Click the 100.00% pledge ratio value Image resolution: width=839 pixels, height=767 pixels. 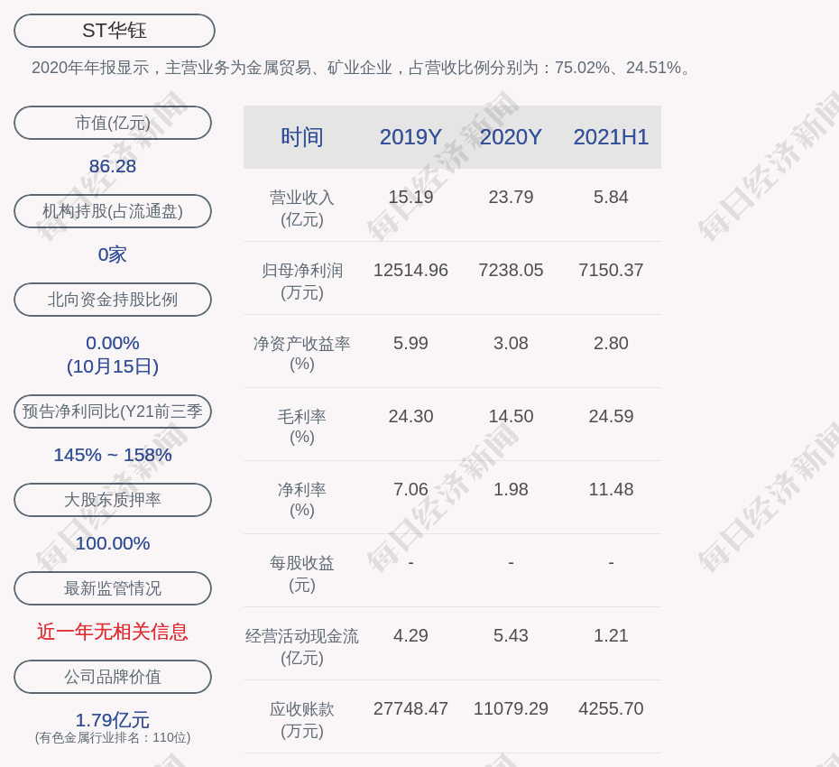pos(113,543)
